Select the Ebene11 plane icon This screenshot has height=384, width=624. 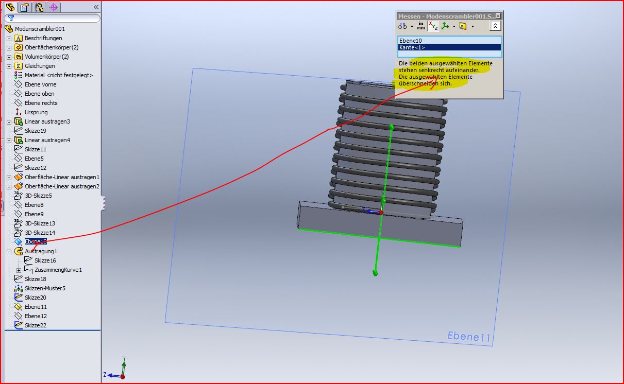coord(19,307)
